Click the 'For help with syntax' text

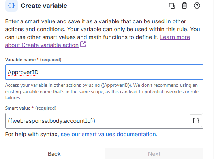coord(32,134)
